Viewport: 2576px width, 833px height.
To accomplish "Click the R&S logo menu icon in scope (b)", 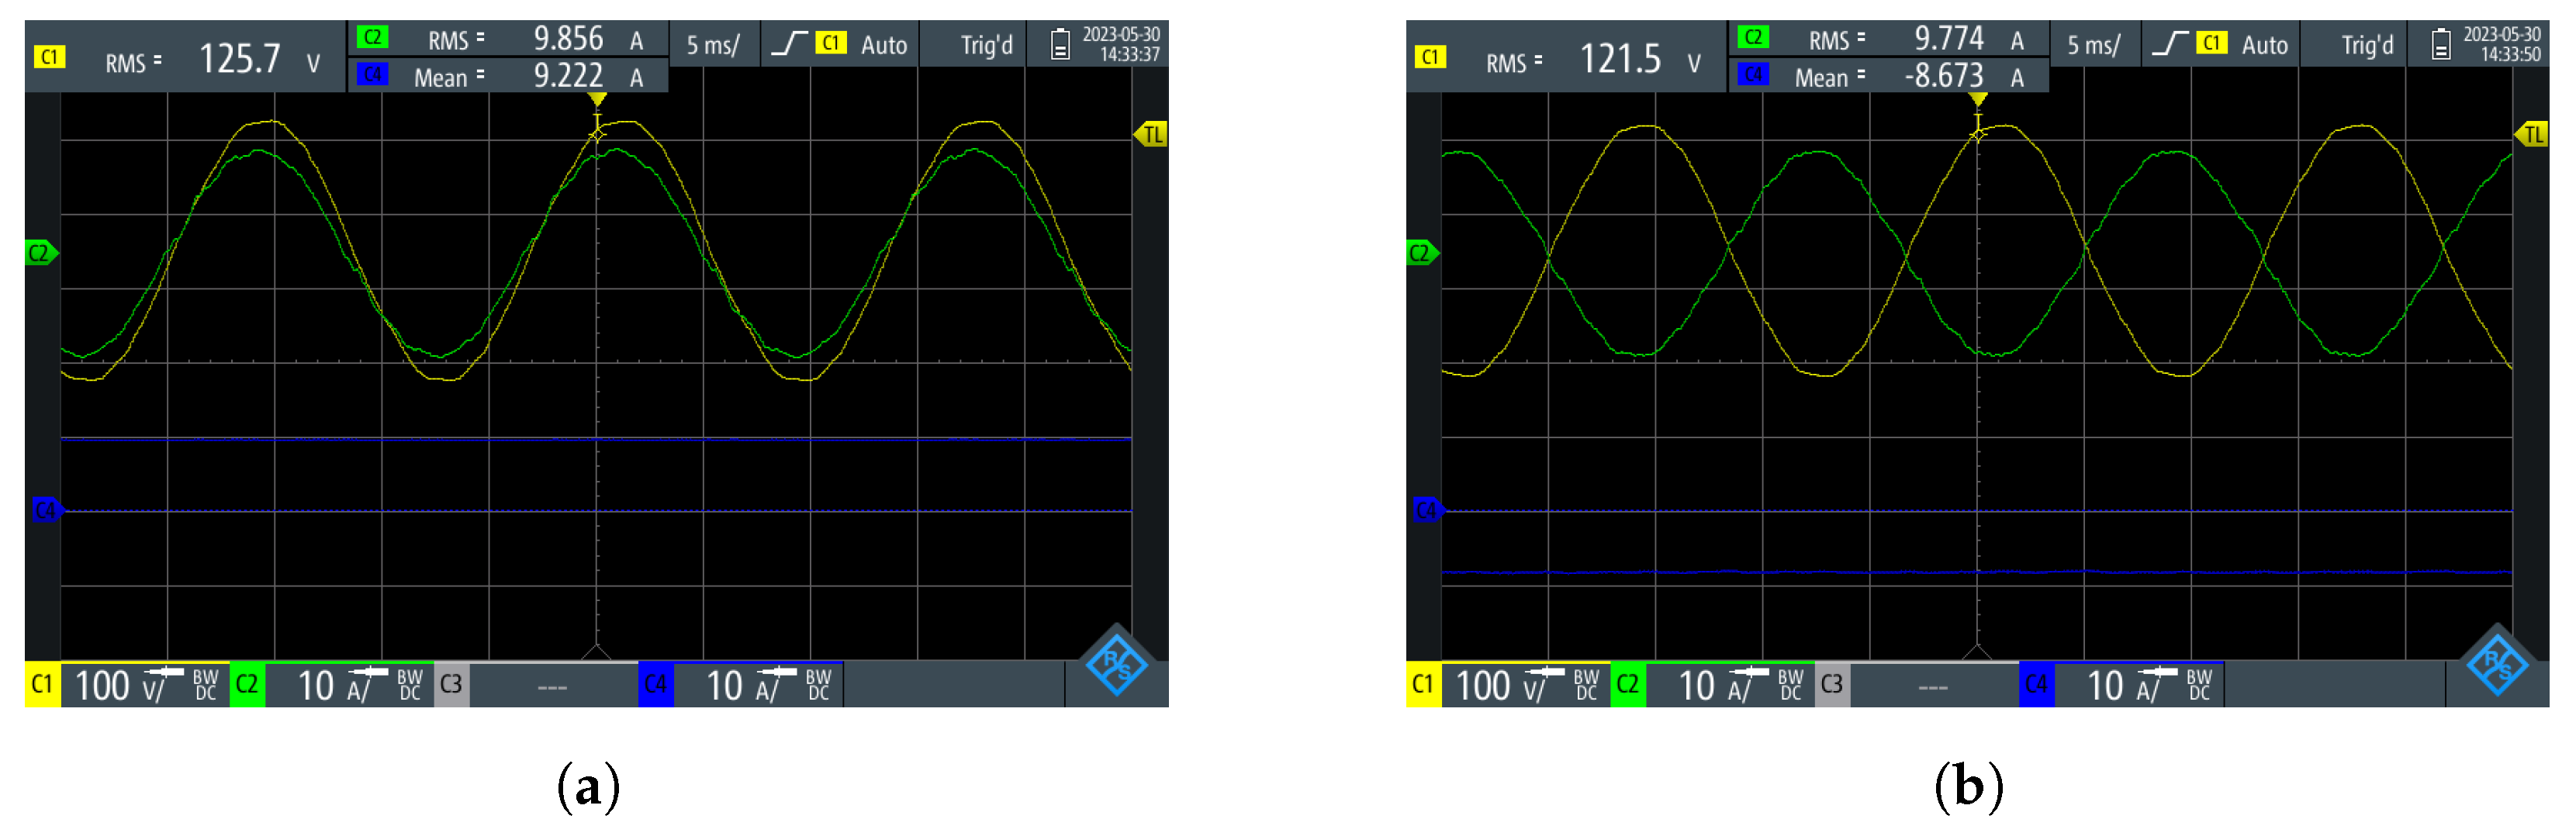I will click(x=2496, y=662).
